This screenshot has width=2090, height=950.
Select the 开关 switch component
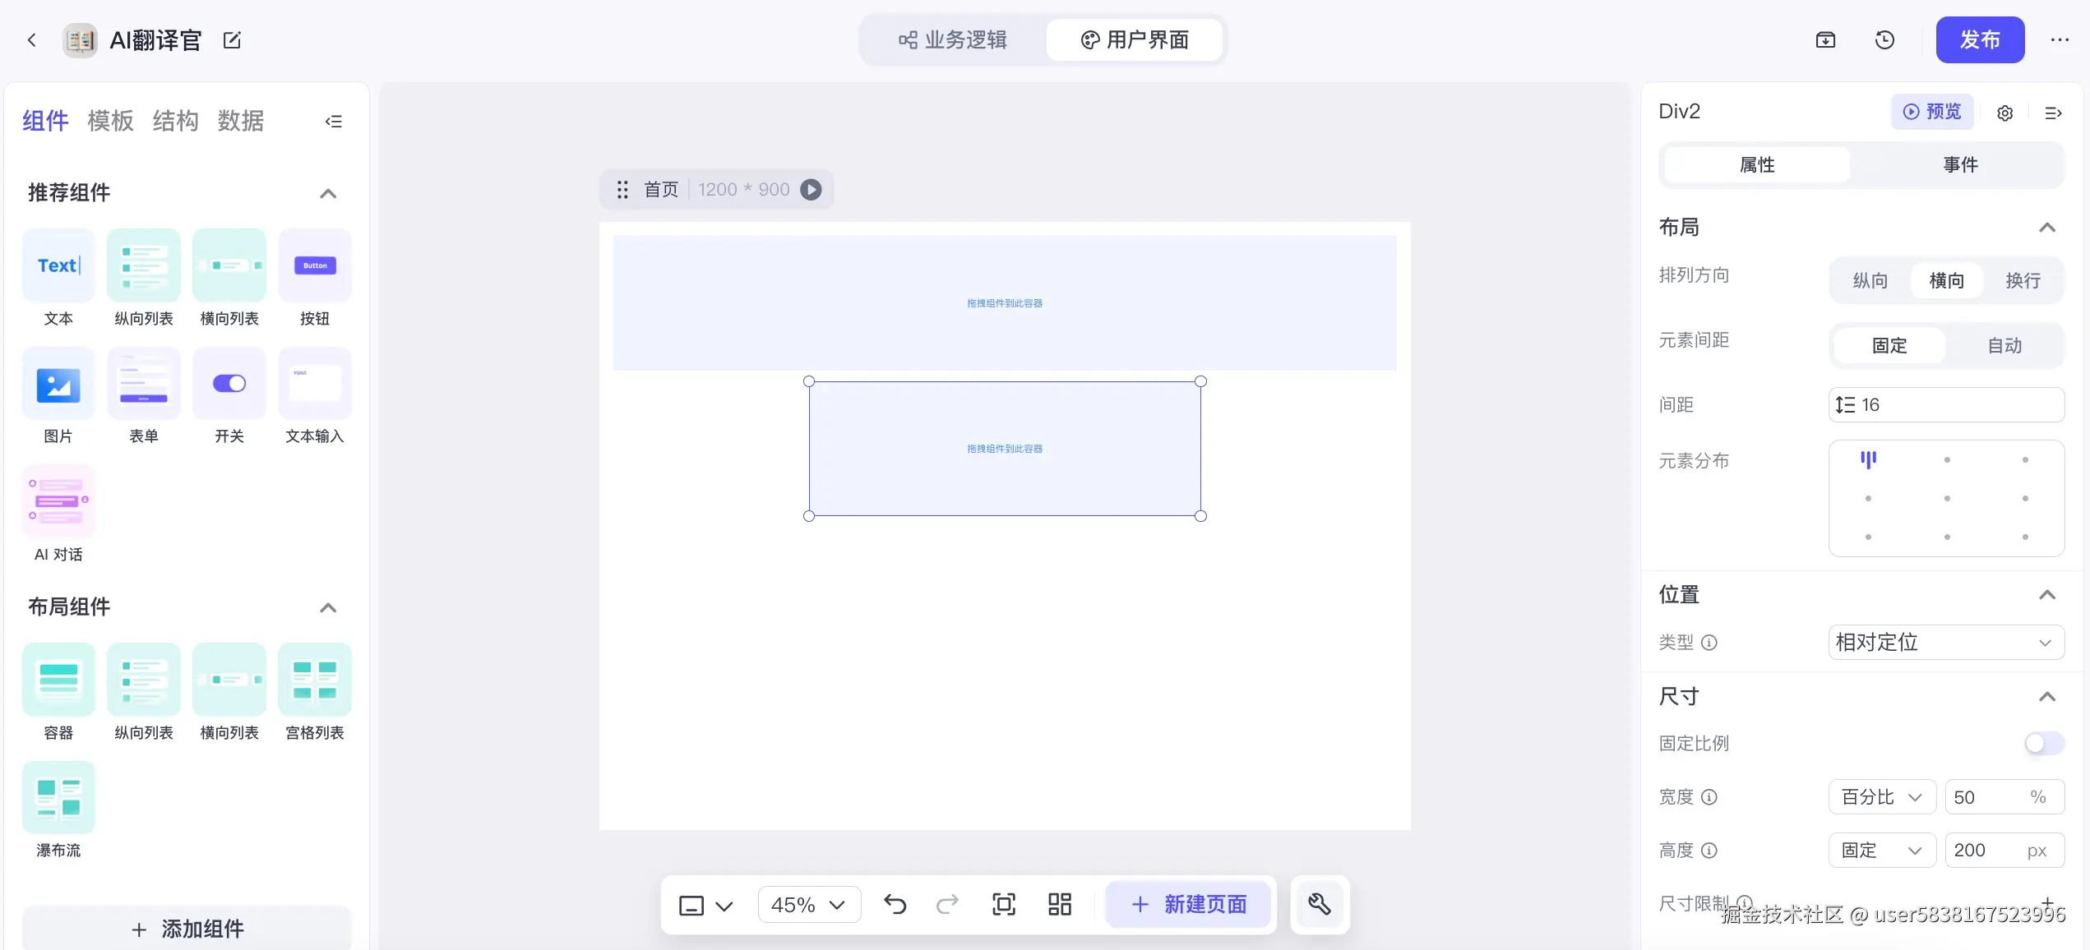[x=229, y=397]
